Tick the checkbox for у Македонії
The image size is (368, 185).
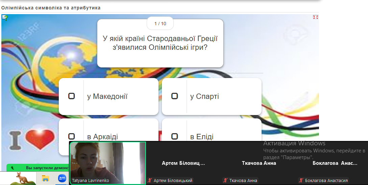[x=71, y=96]
